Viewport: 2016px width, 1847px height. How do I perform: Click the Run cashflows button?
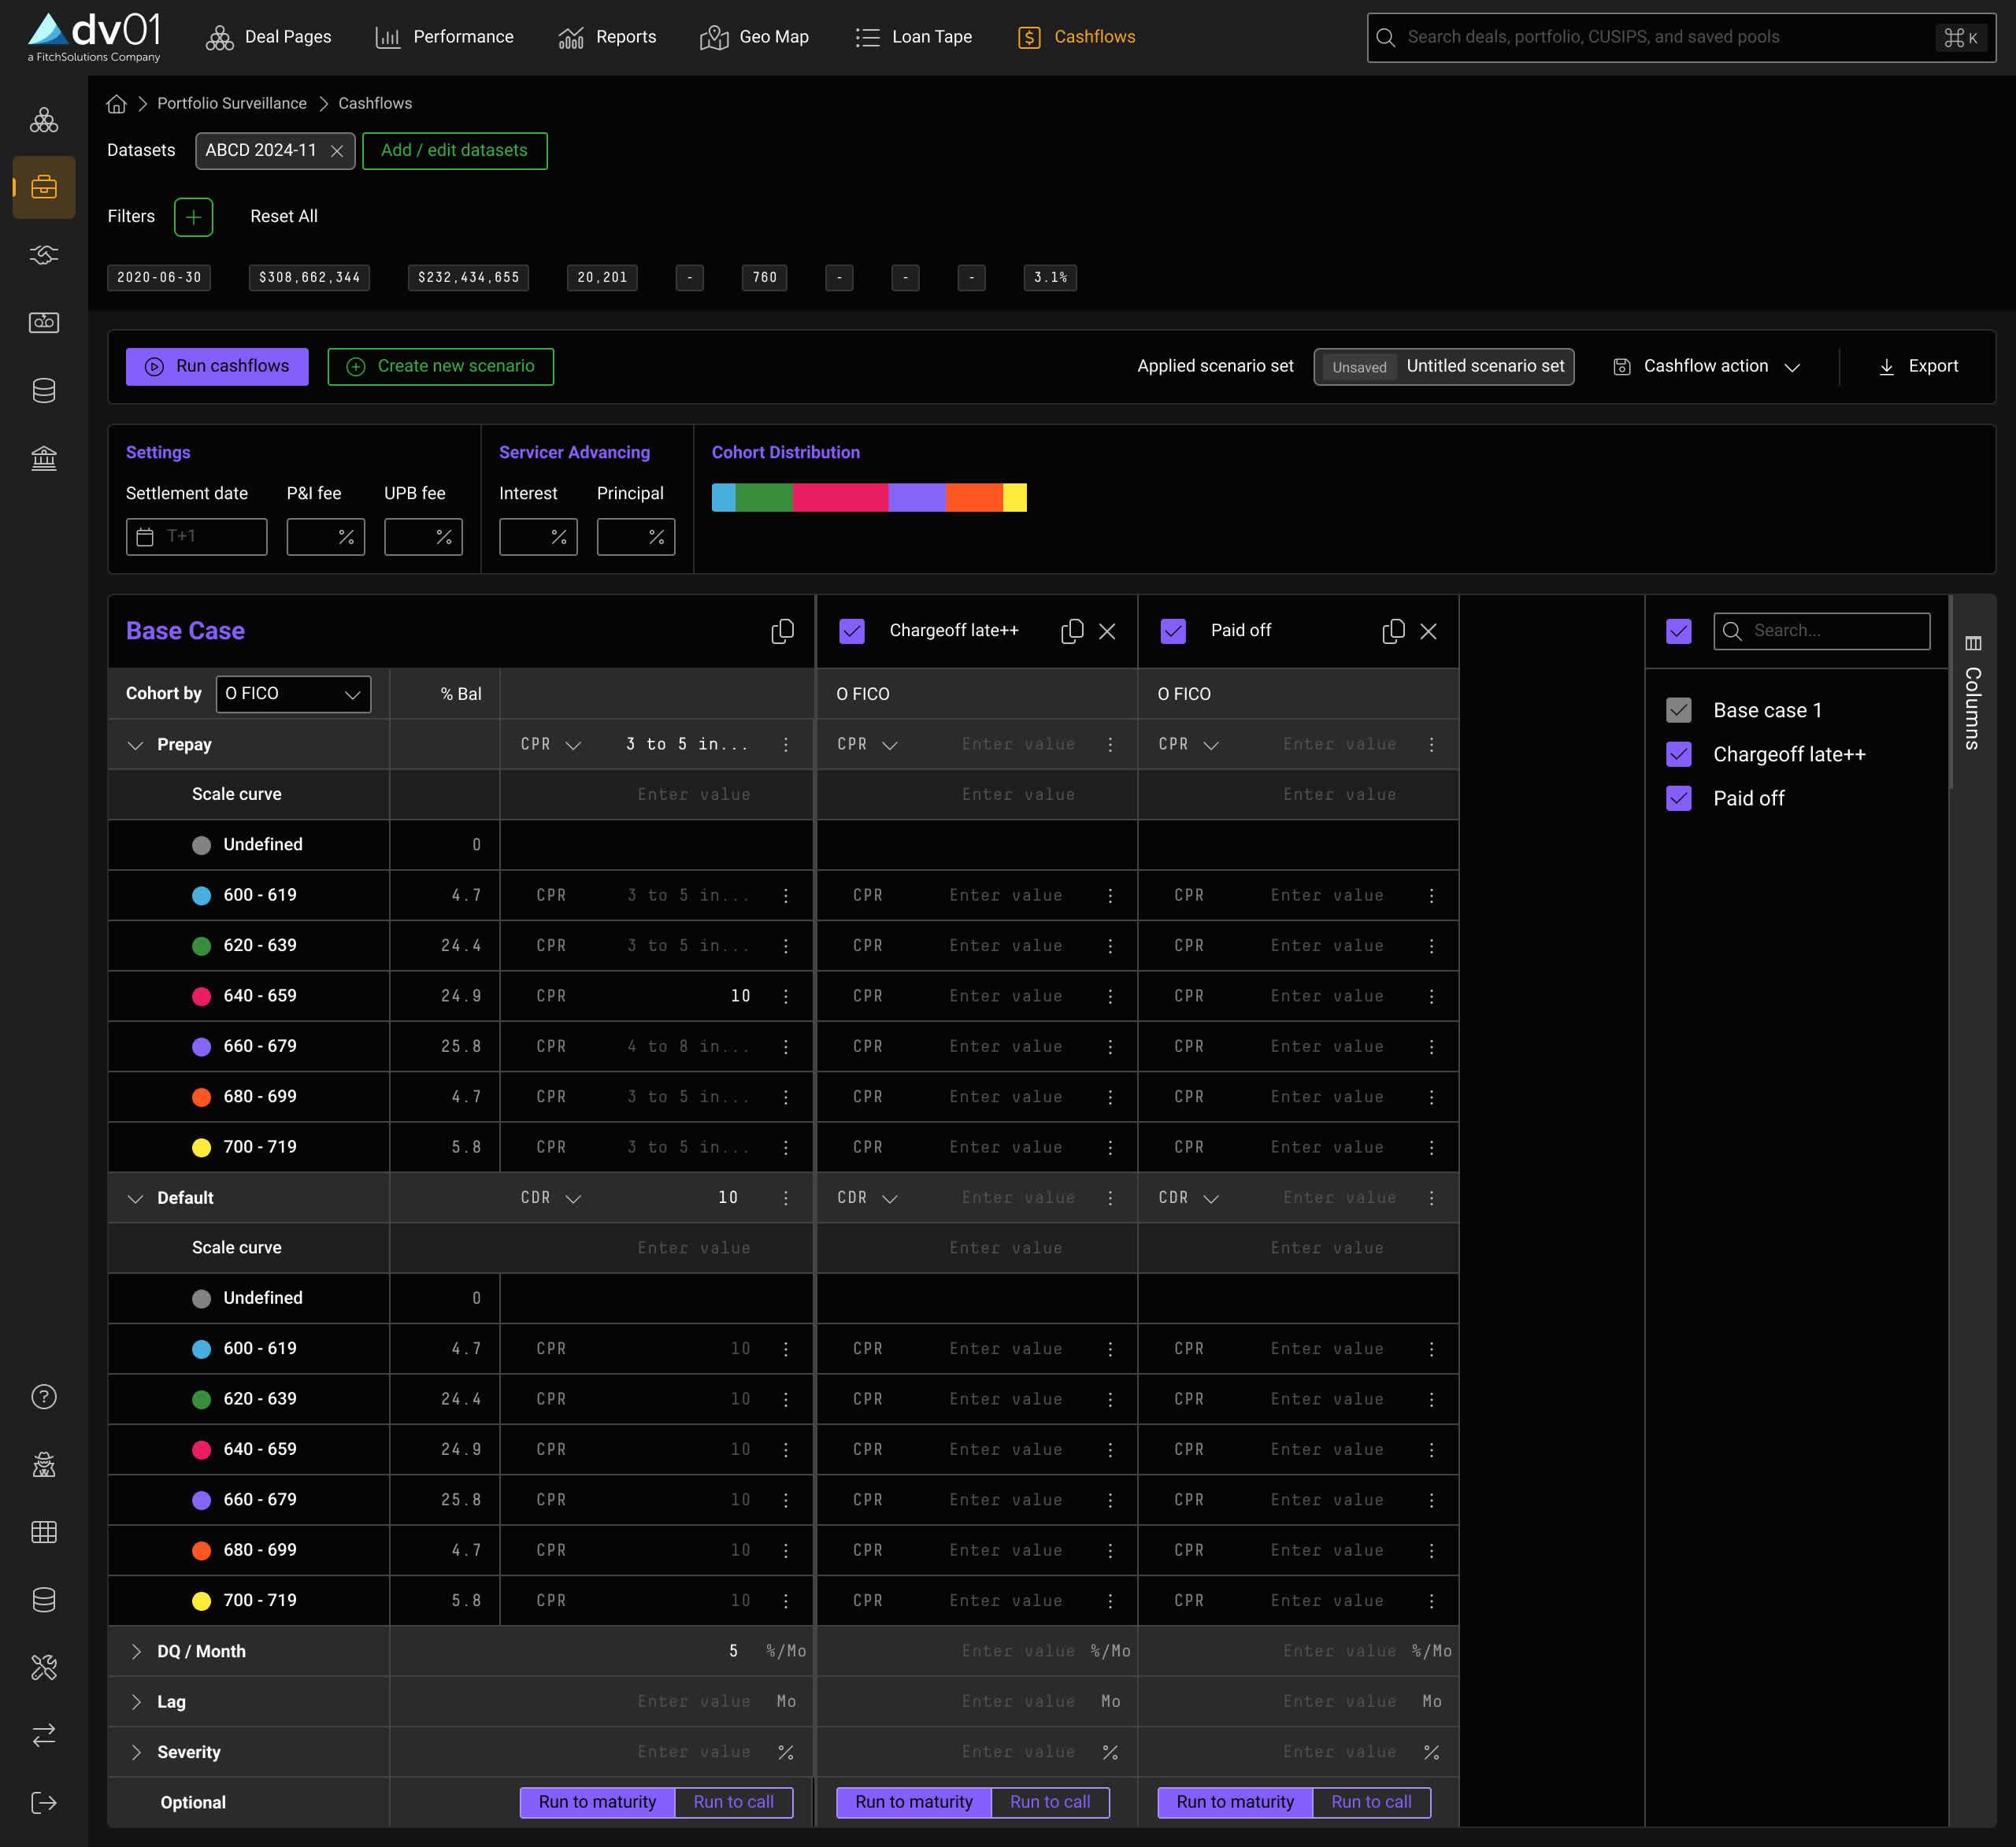click(x=217, y=367)
